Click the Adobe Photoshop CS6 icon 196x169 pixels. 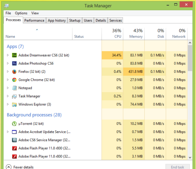14,63
